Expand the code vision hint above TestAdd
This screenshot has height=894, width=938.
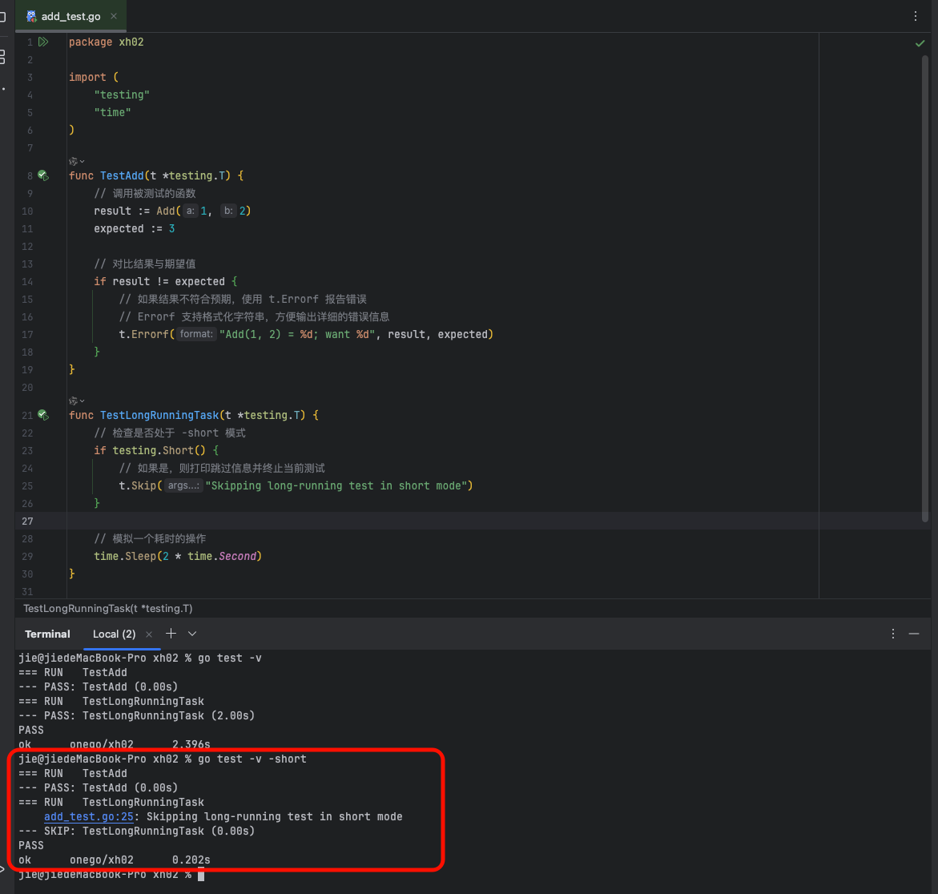point(77,161)
